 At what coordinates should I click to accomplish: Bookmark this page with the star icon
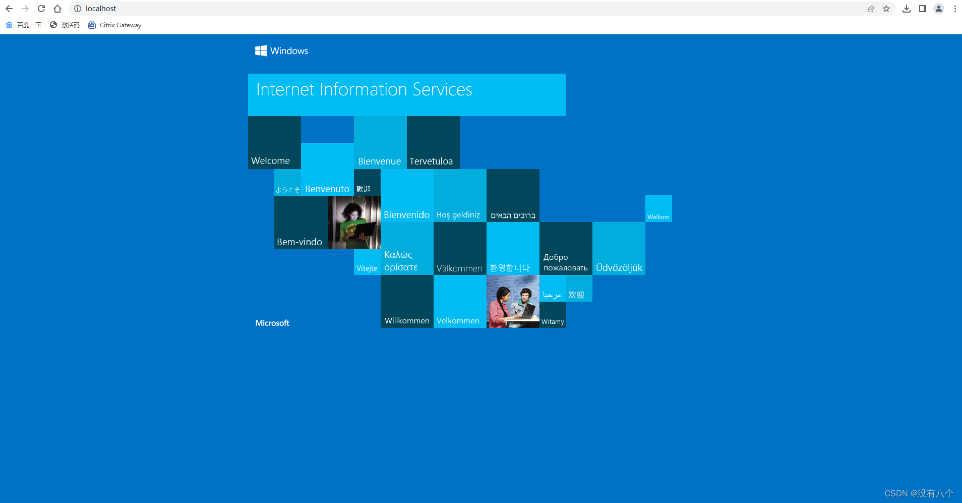887,9
